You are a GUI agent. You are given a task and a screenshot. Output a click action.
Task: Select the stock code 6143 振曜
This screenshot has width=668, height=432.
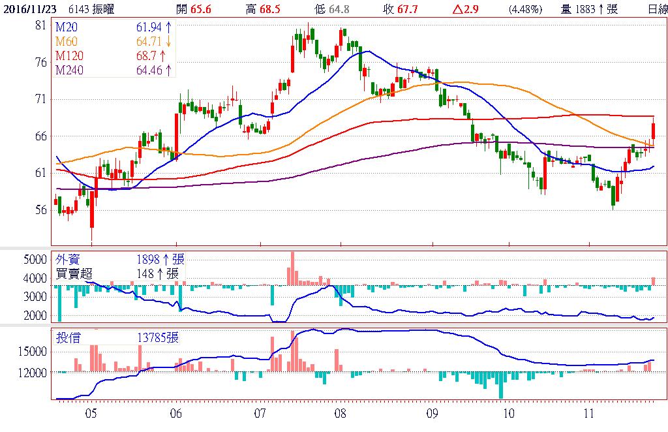(x=91, y=9)
